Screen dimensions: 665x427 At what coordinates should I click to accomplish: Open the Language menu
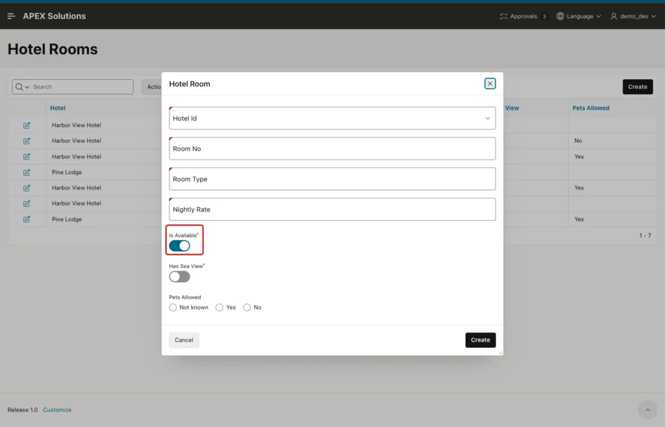coord(579,16)
